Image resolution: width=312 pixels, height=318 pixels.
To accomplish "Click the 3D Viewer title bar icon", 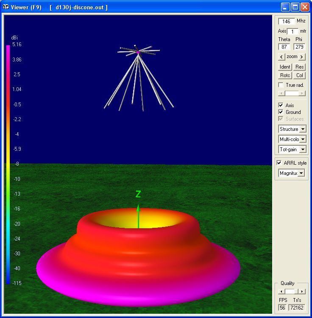I will pyautogui.click(x=6, y=7).
